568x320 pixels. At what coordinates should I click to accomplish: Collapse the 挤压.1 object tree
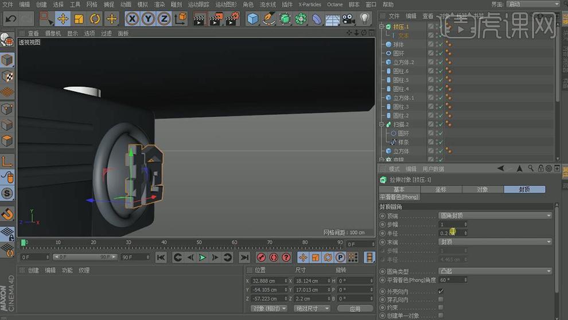381,26
